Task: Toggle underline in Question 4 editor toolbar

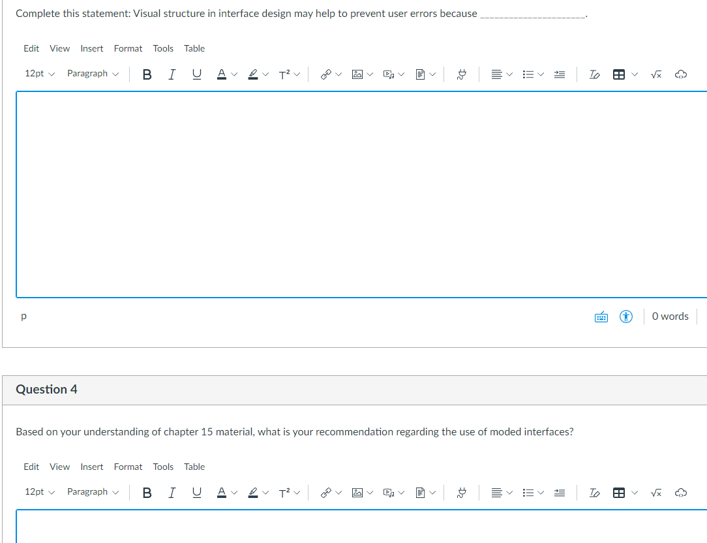Action: [196, 493]
